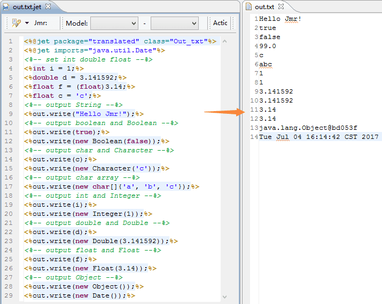Click the text file icon on out.txt tab
This screenshot has width=382, height=304.
coord(249,6)
